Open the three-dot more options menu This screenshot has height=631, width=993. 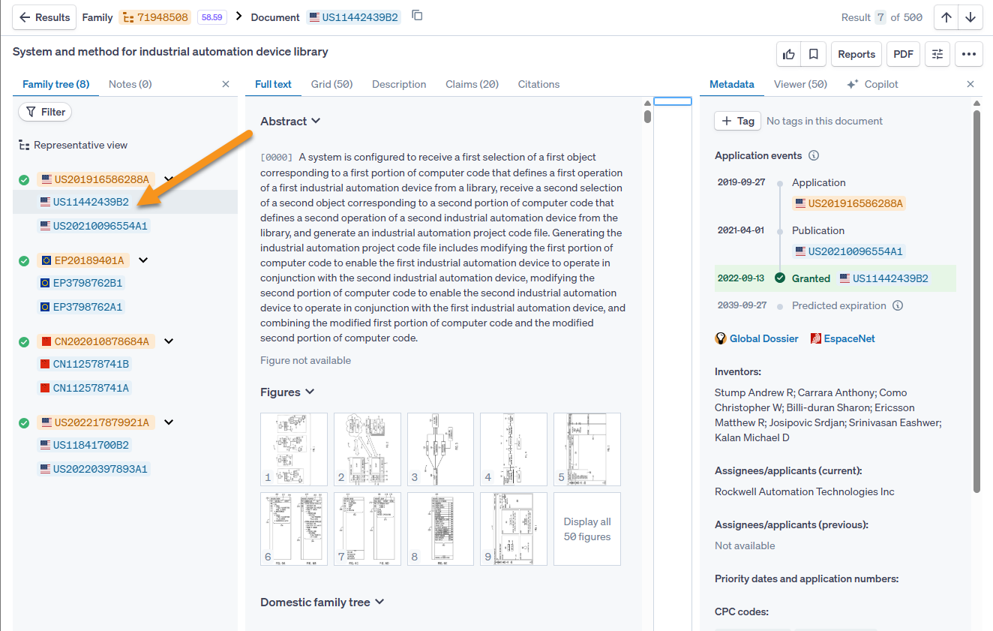968,54
